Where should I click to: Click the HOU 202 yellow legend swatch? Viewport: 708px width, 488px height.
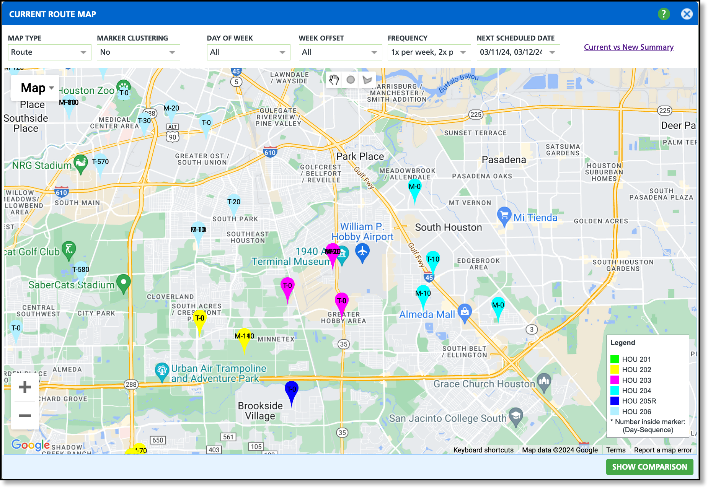click(x=615, y=369)
